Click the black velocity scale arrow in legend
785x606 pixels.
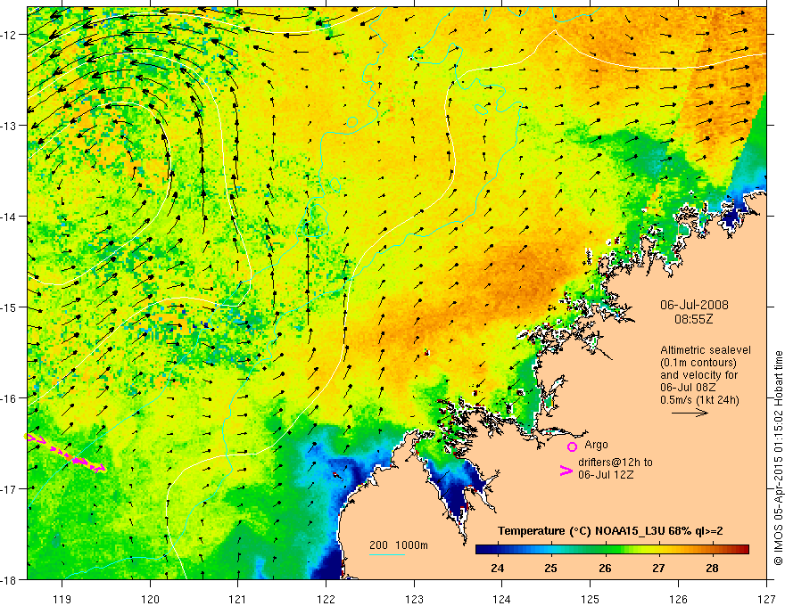click(690, 413)
